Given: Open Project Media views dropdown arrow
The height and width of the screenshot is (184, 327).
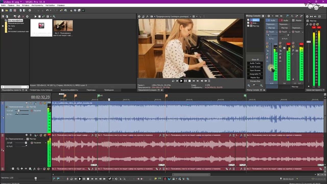Looking at the screenshot, I should click(x=51, y=16).
